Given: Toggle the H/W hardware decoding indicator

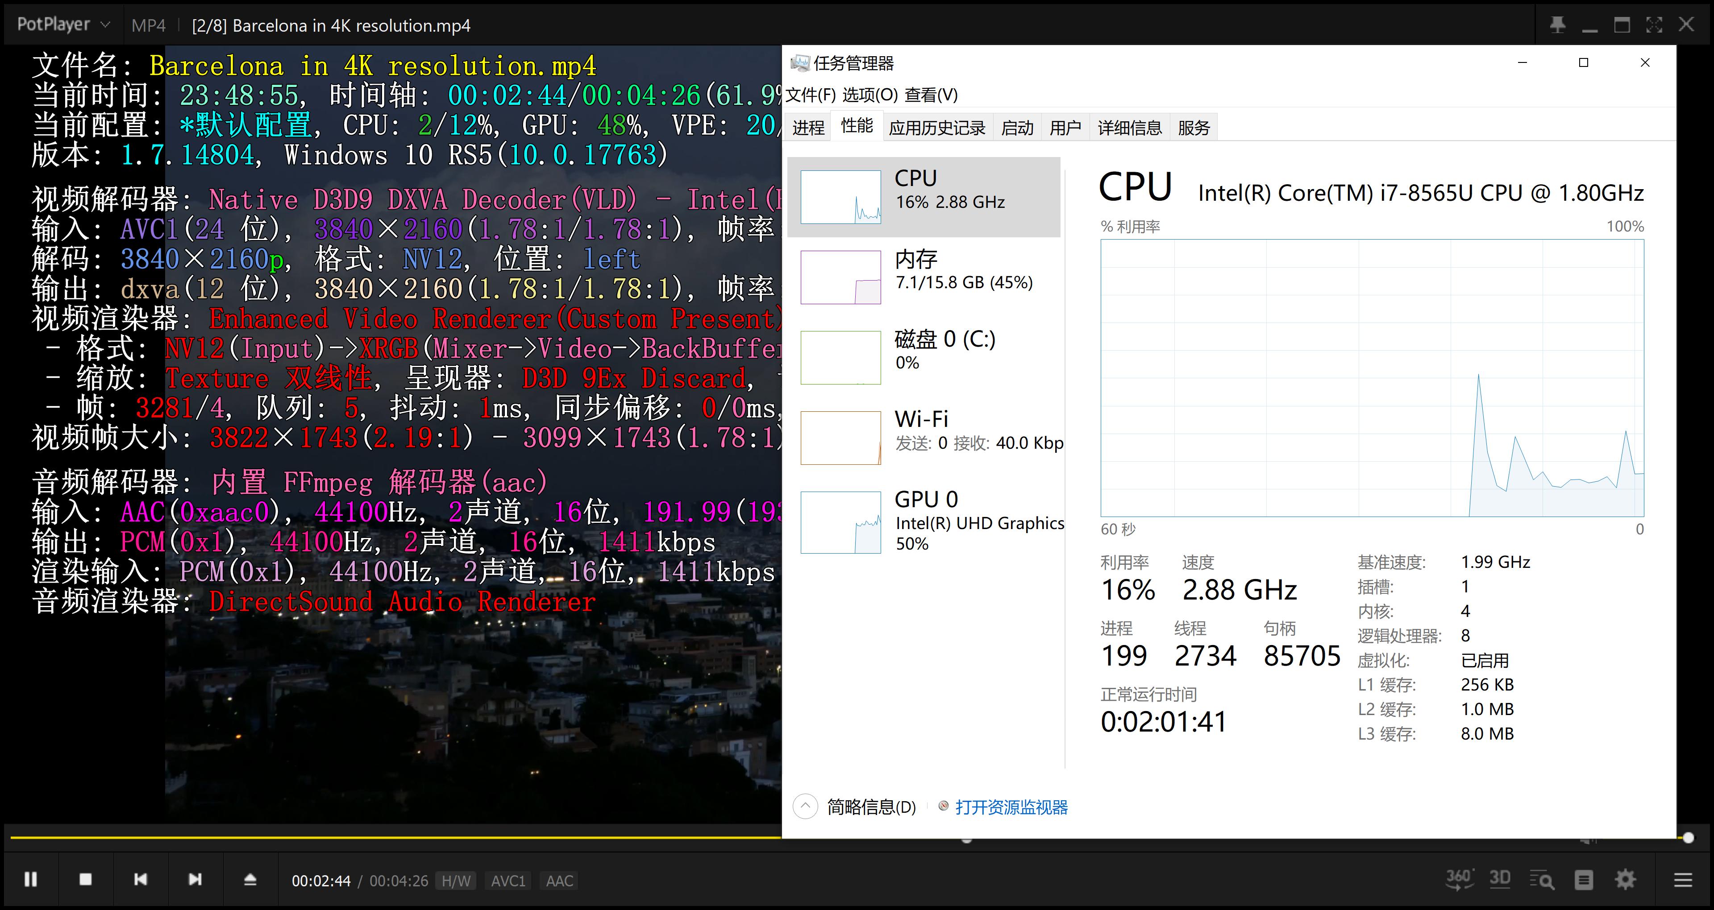Looking at the screenshot, I should [x=457, y=880].
